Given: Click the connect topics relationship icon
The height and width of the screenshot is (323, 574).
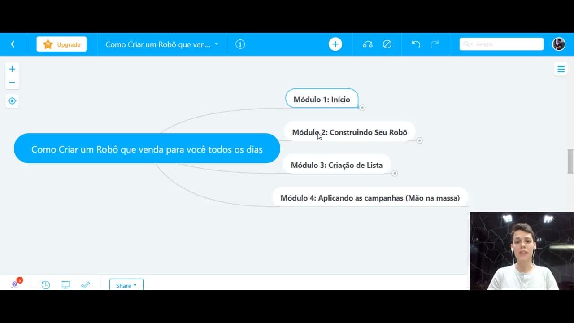Looking at the screenshot, I should (x=368, y=44).
